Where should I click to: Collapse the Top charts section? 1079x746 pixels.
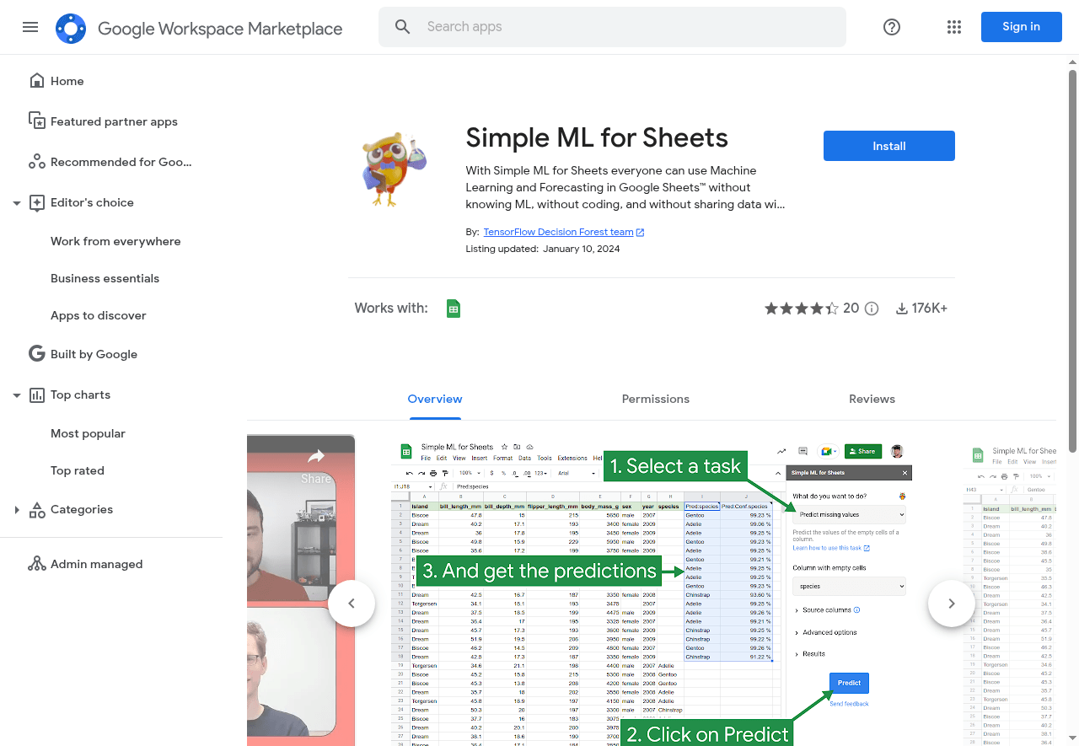pyautogui.click(x=17, y=395)
